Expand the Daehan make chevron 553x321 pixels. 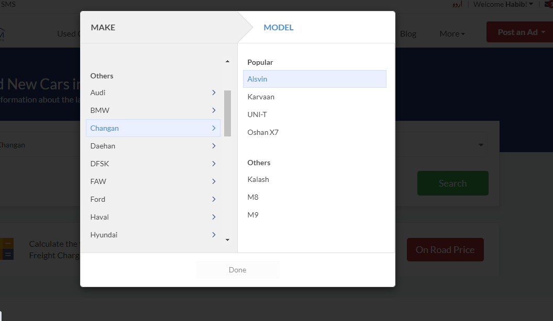coord(214,146)
